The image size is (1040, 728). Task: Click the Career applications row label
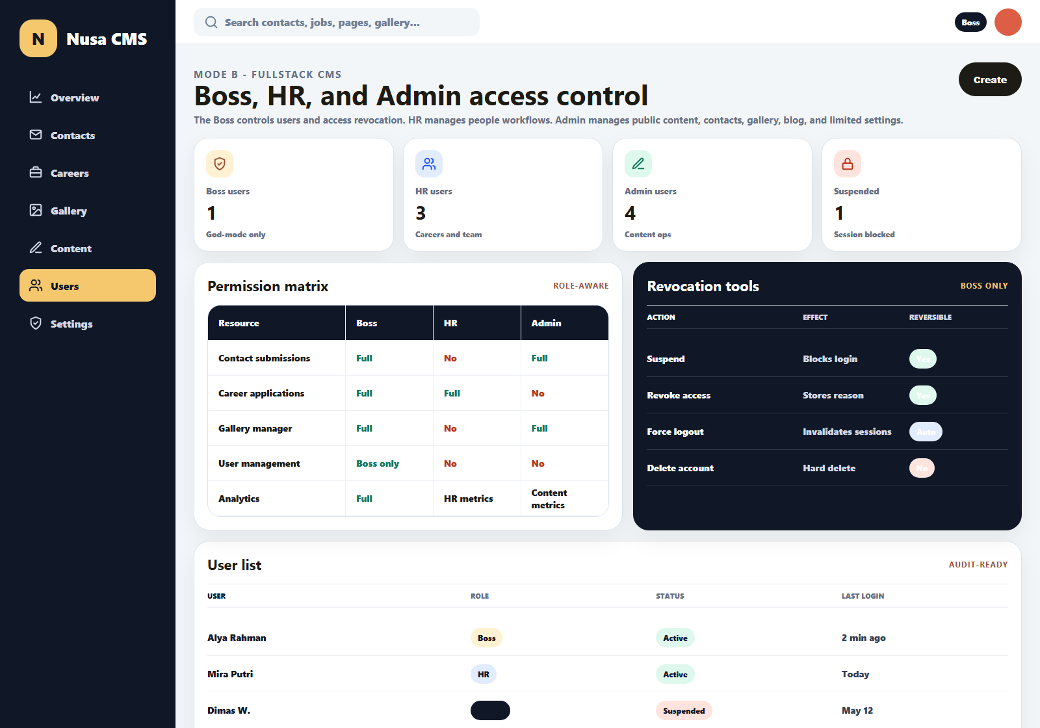pos(261,393)
